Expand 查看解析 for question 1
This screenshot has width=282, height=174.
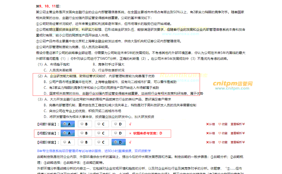coord(237,124)
